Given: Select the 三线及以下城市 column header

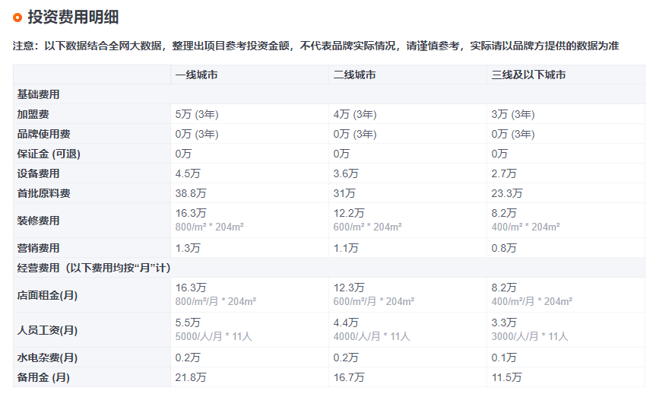Looking at the screenshot, I should (528, 75).
